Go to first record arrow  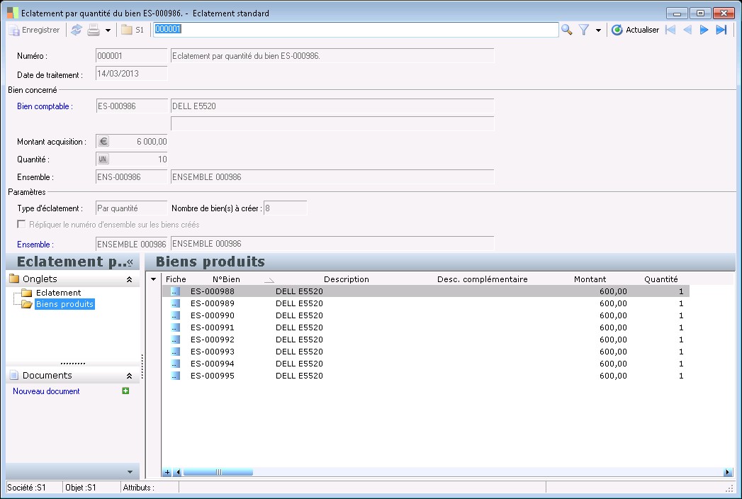[670, 30]
